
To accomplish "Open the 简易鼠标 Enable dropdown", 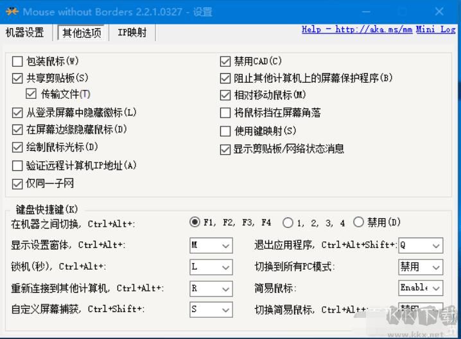I will tap(421, 288).
